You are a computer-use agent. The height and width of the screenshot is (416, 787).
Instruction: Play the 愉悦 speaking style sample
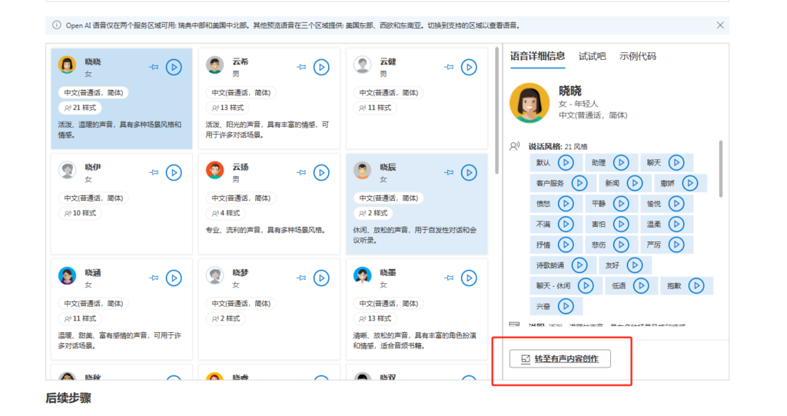pos(676,204)
